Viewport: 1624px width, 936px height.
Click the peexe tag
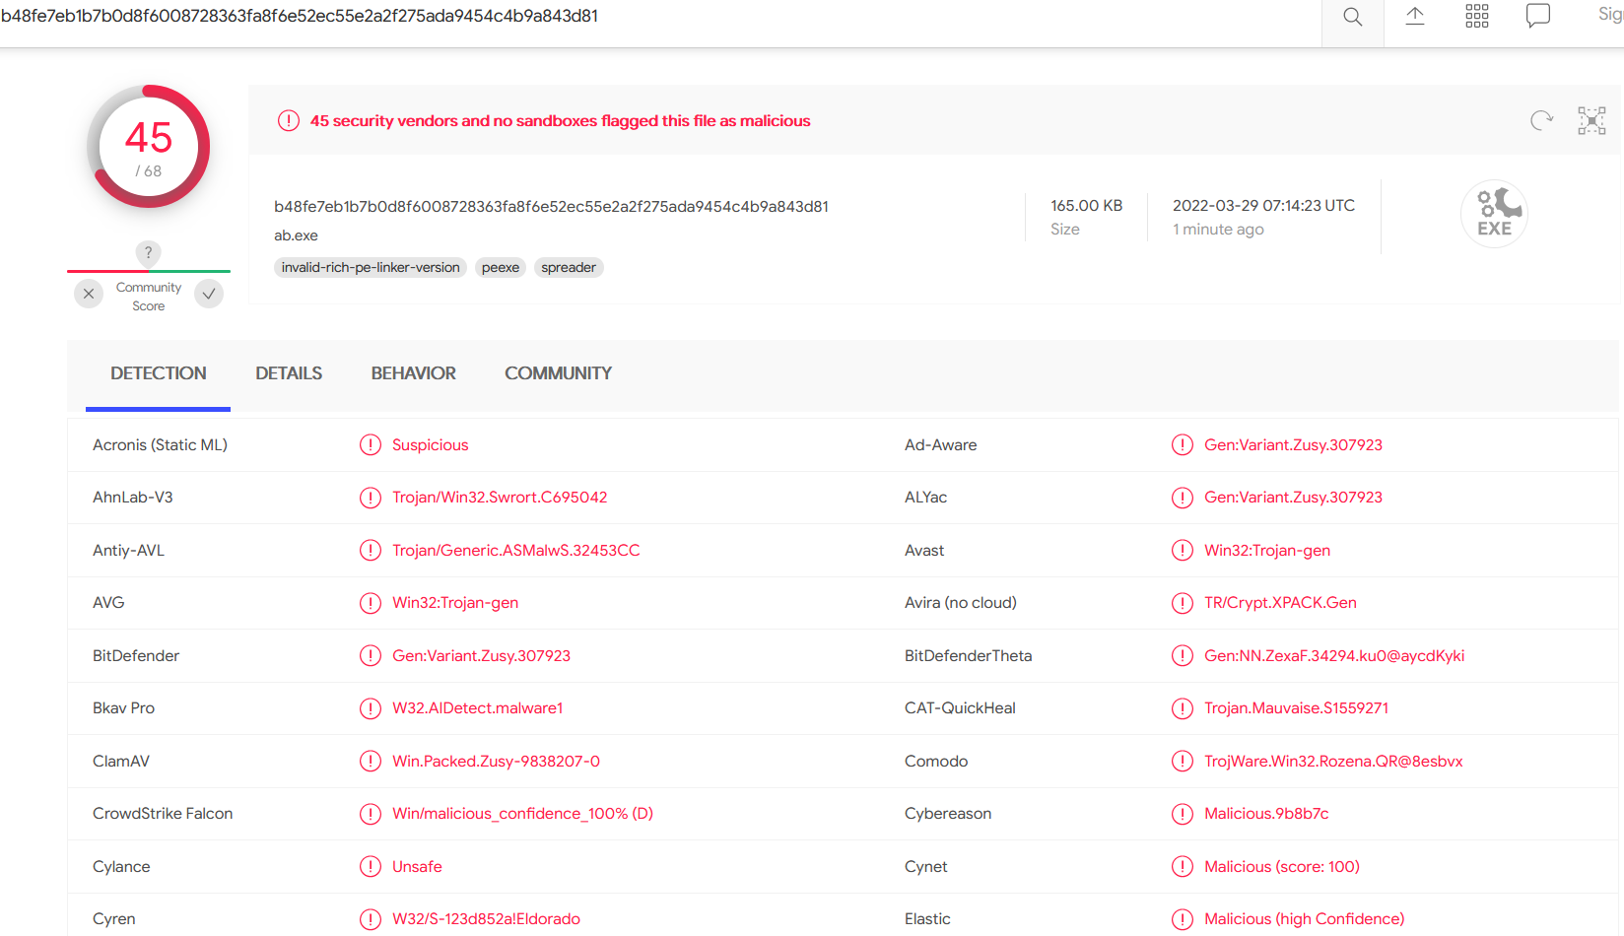(501, 267)
